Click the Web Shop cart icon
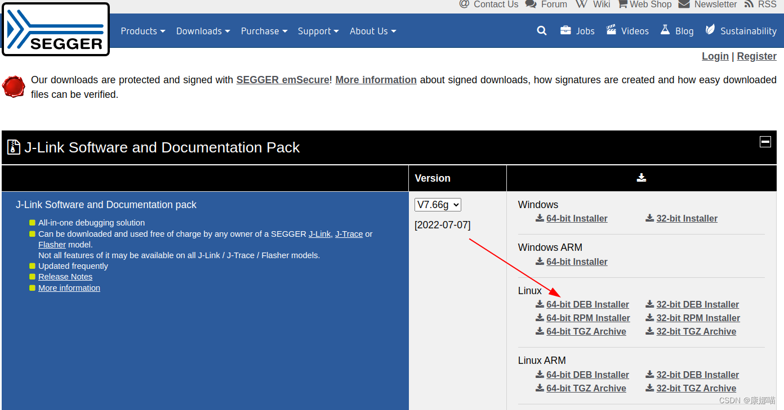The image size is (784, 410). 622,4
